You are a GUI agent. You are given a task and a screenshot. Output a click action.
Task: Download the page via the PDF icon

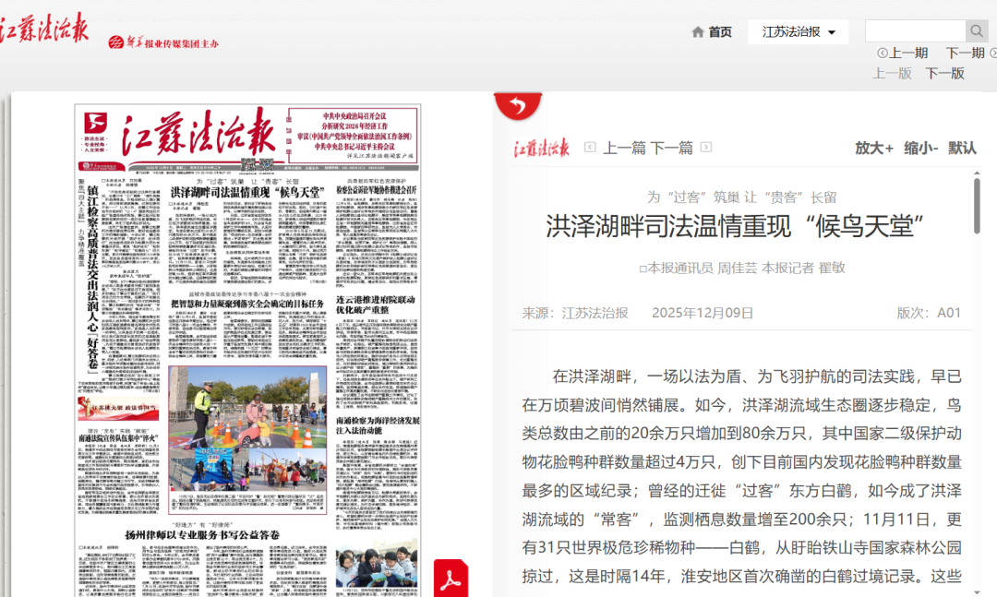click(x=450, y=579)
